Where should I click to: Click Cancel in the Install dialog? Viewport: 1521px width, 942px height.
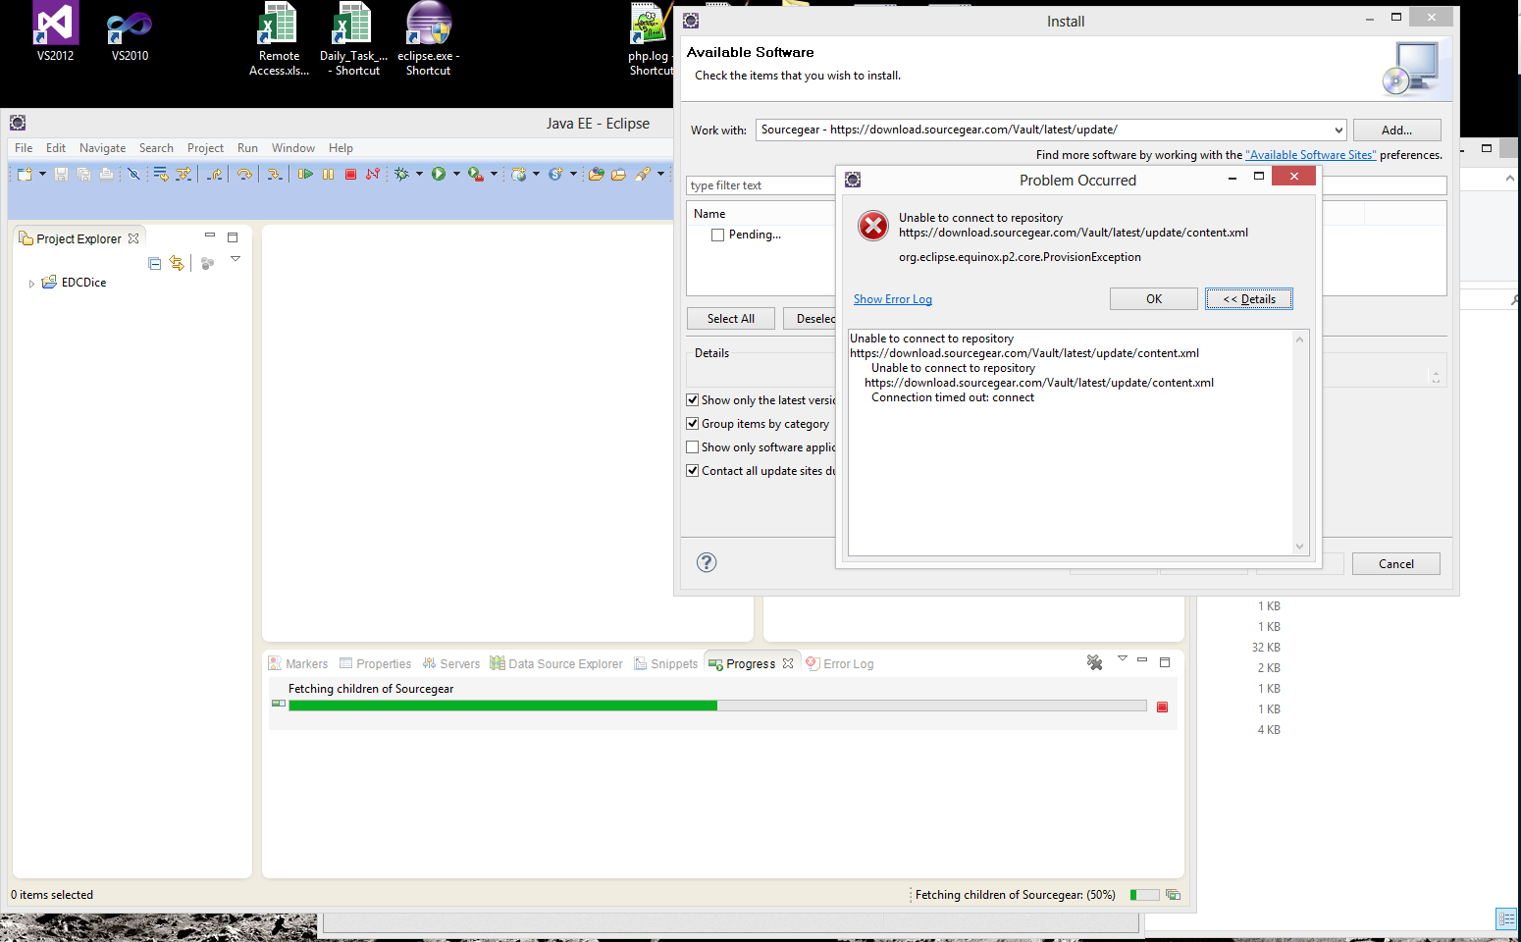click(x=1395, y=563)
